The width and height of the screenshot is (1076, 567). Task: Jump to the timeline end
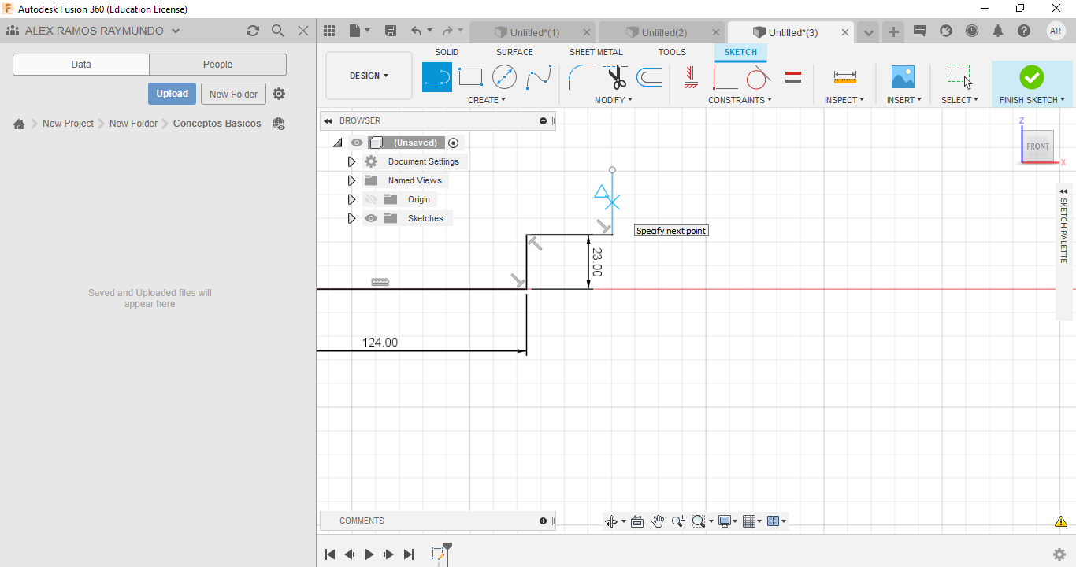click(408, 554)
